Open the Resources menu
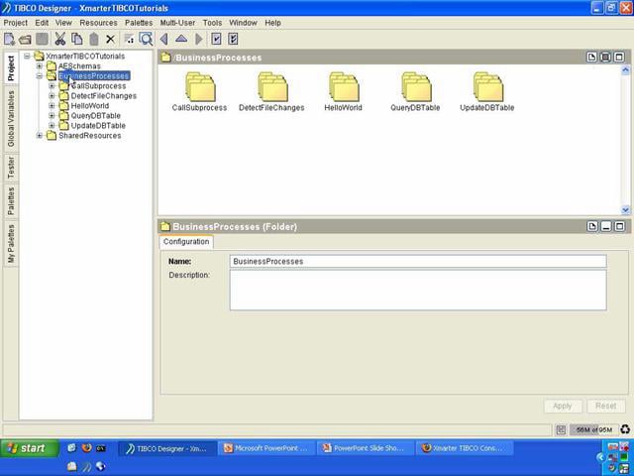 point(98,23)
